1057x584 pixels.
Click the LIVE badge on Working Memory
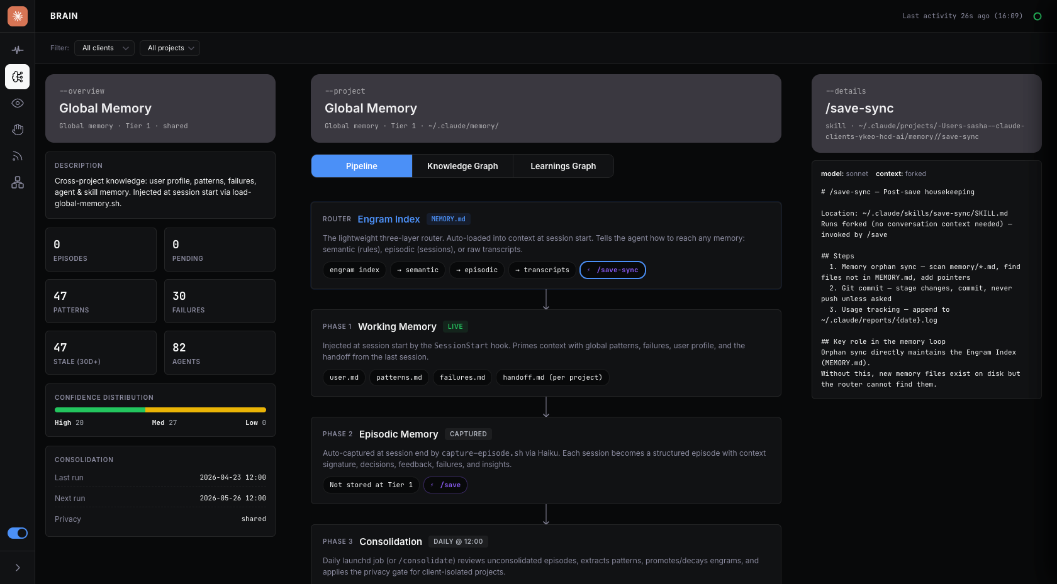tap(456, 327)
